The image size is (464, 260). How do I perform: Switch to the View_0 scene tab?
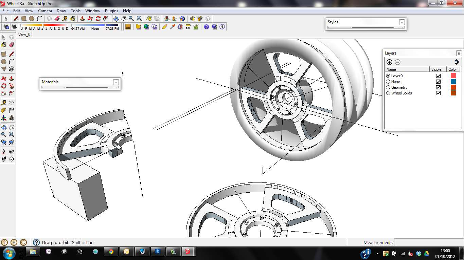pos(24,35)
